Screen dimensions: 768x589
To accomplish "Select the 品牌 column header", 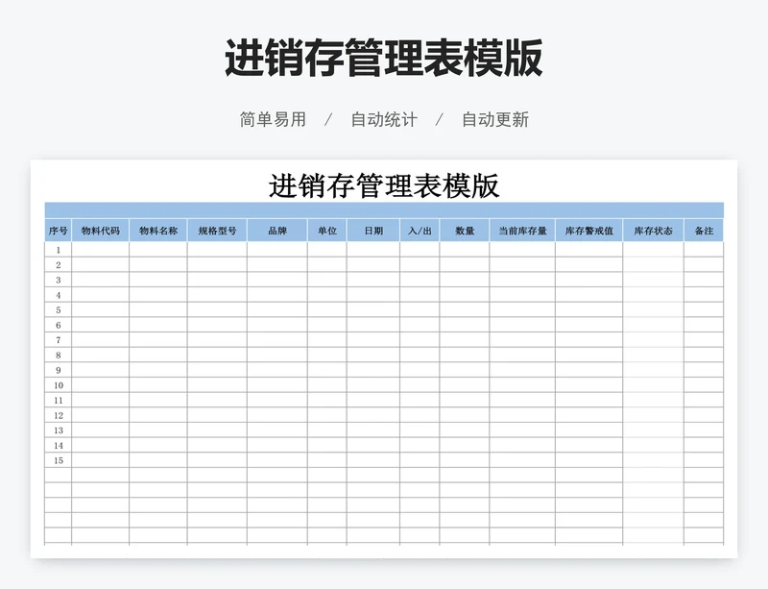I will point(277,231).
